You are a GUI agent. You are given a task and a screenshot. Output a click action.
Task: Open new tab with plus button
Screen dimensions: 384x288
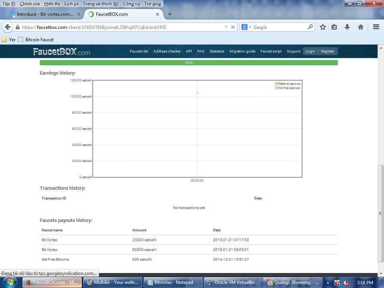pyautogui.click(x=169, y=14)
